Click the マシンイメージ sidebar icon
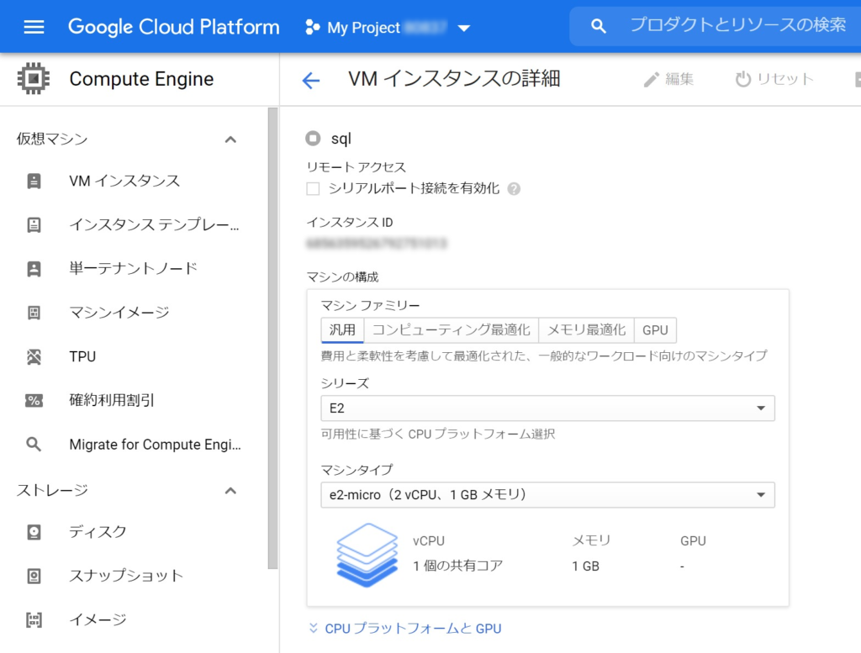This screenshot has width=861, height=653. pyautogui.click(x=34, y=313)
